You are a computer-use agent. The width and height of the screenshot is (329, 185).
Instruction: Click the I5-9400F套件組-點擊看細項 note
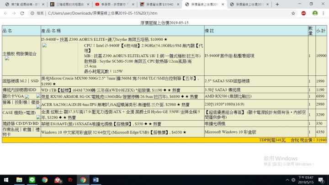click(229, 56)
